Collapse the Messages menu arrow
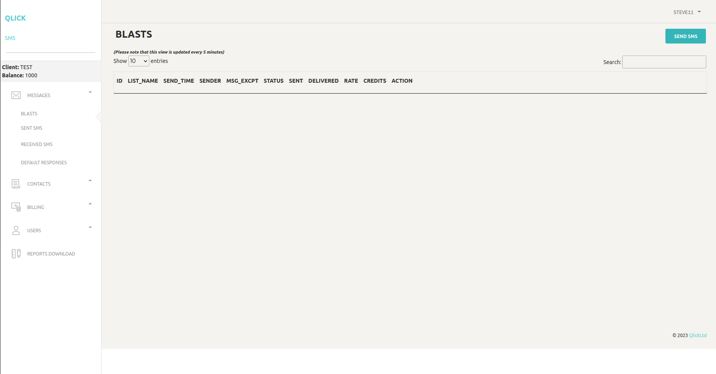 tap(90, 92)
